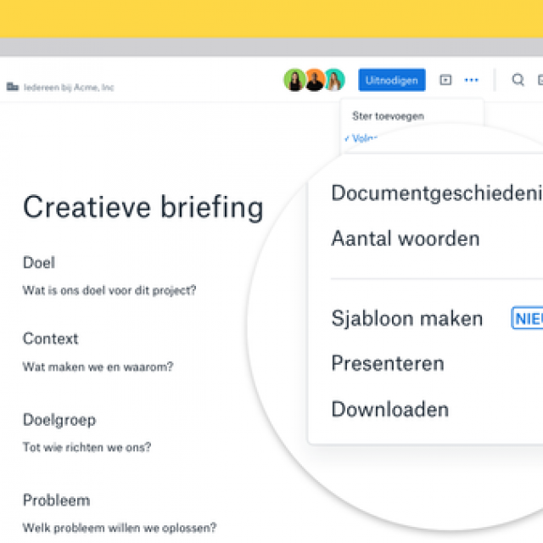Click the text 'Wat maken we en waarom?'
This screenshot has height=543, width=543.
98,367
